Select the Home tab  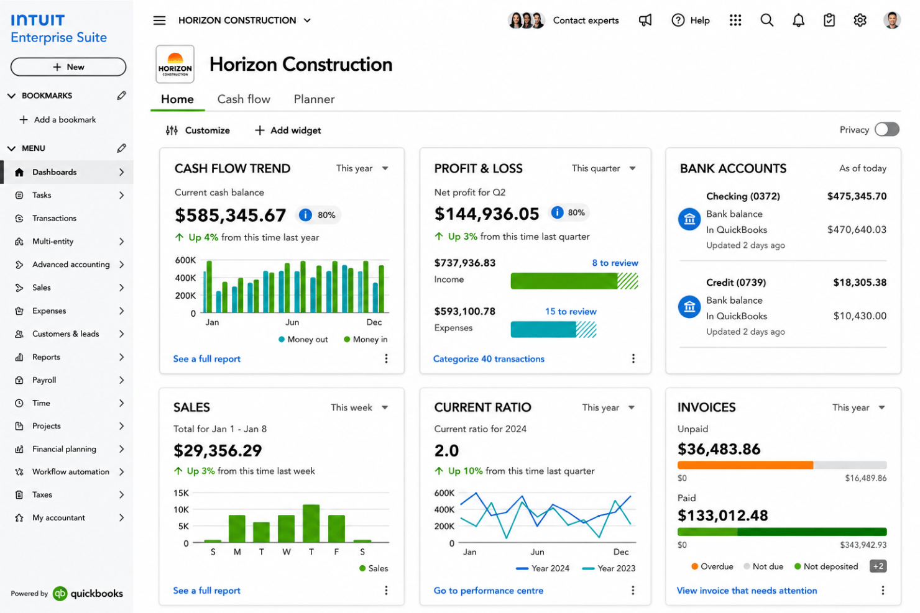coord(177,99)
